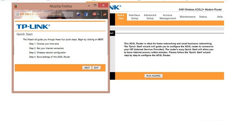Select the Quick Start tab
229x122 pixels.
click(121, 17)
